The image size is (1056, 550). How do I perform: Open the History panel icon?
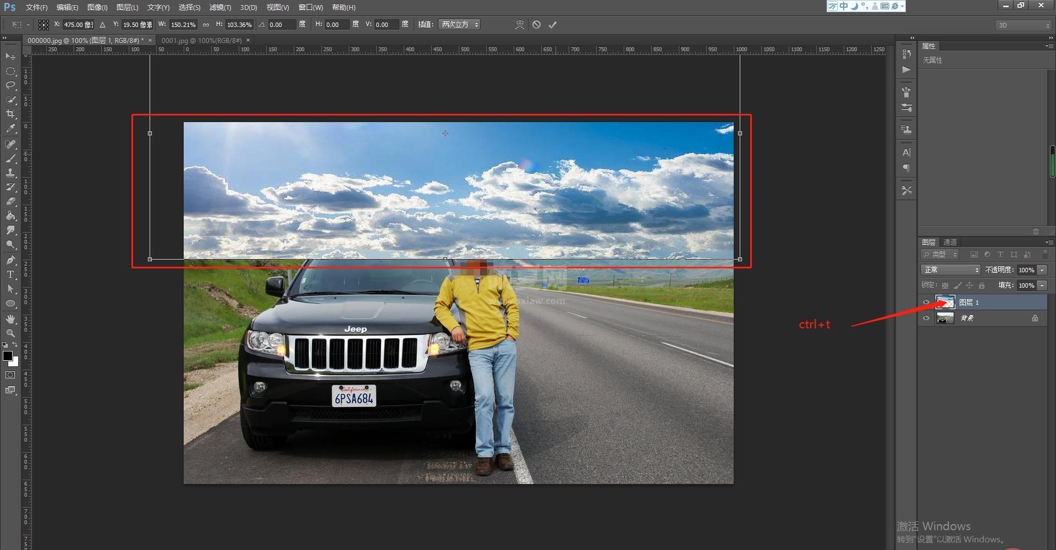coord(906,54)
